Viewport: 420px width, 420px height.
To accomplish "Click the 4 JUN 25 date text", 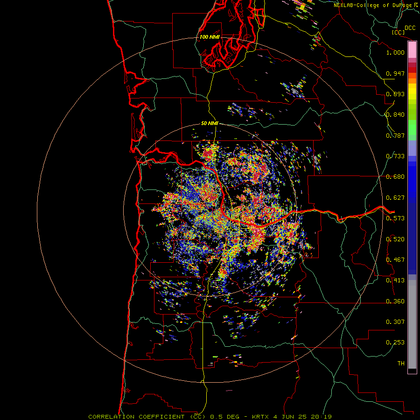I will pos(291,417).
